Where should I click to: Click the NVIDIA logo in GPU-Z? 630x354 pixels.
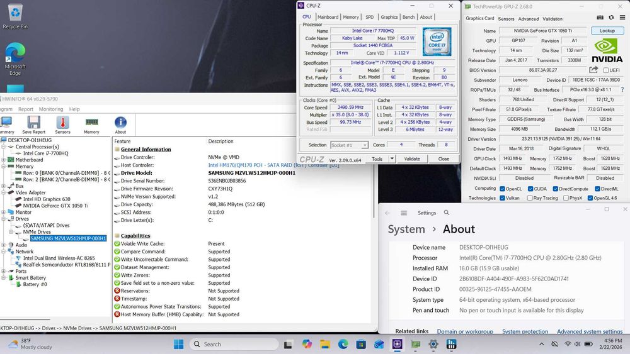(607, 50)
